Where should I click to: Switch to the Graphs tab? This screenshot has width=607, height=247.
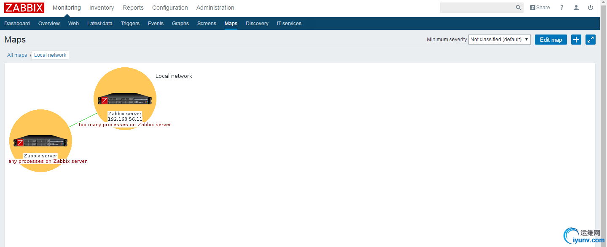(x=180, y=24)
